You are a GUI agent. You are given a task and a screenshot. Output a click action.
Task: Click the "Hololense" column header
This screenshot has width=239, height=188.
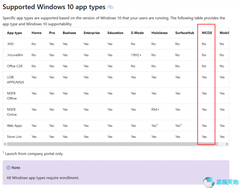[159, 33]
